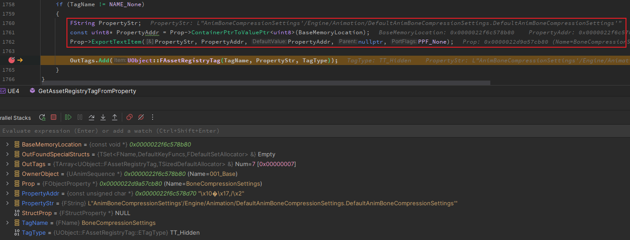Switch to the Parallel Stacks tab

[x=15, y=118]
